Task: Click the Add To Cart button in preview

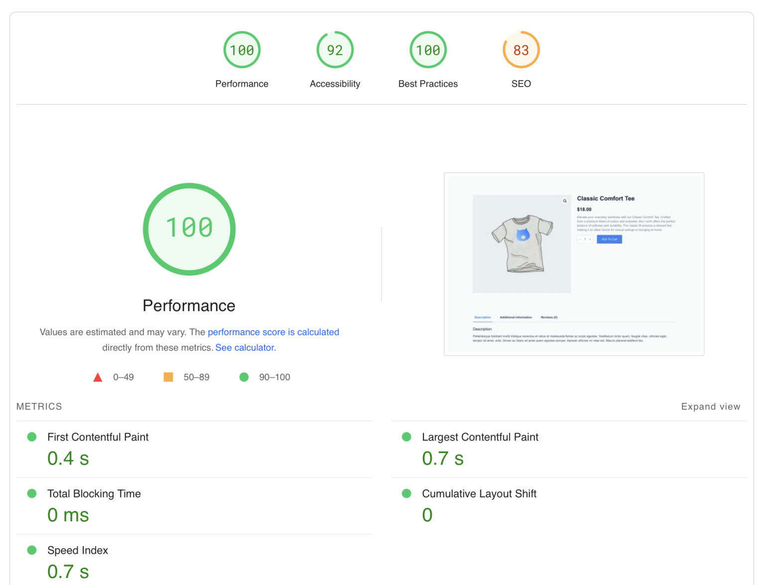Action: (610, 239)
